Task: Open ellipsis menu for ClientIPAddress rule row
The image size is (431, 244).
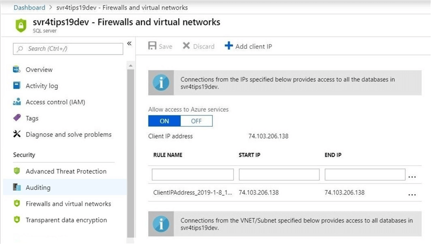Action: 412,194
